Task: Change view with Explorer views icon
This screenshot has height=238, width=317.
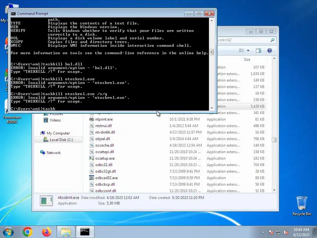Action: pyautogui.click(x=241, y=51)
